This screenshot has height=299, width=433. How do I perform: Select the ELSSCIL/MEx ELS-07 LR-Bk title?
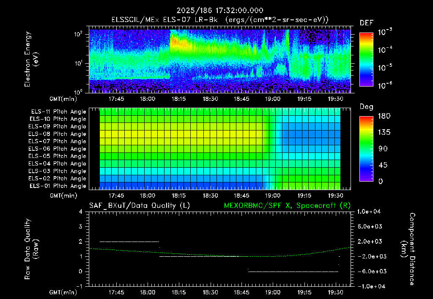click(x=164, y=20)
